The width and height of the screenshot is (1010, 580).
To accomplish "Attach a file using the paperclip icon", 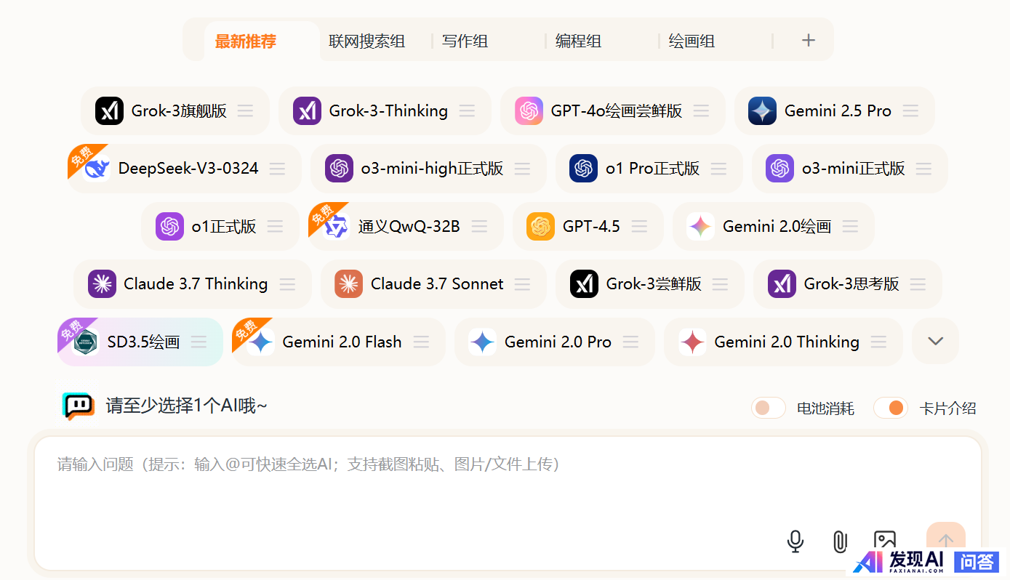I will tap(839, 541).
